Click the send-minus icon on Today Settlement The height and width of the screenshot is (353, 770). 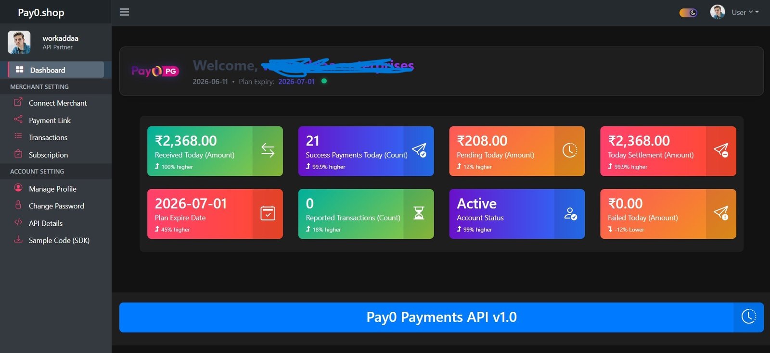pos(721,150)
